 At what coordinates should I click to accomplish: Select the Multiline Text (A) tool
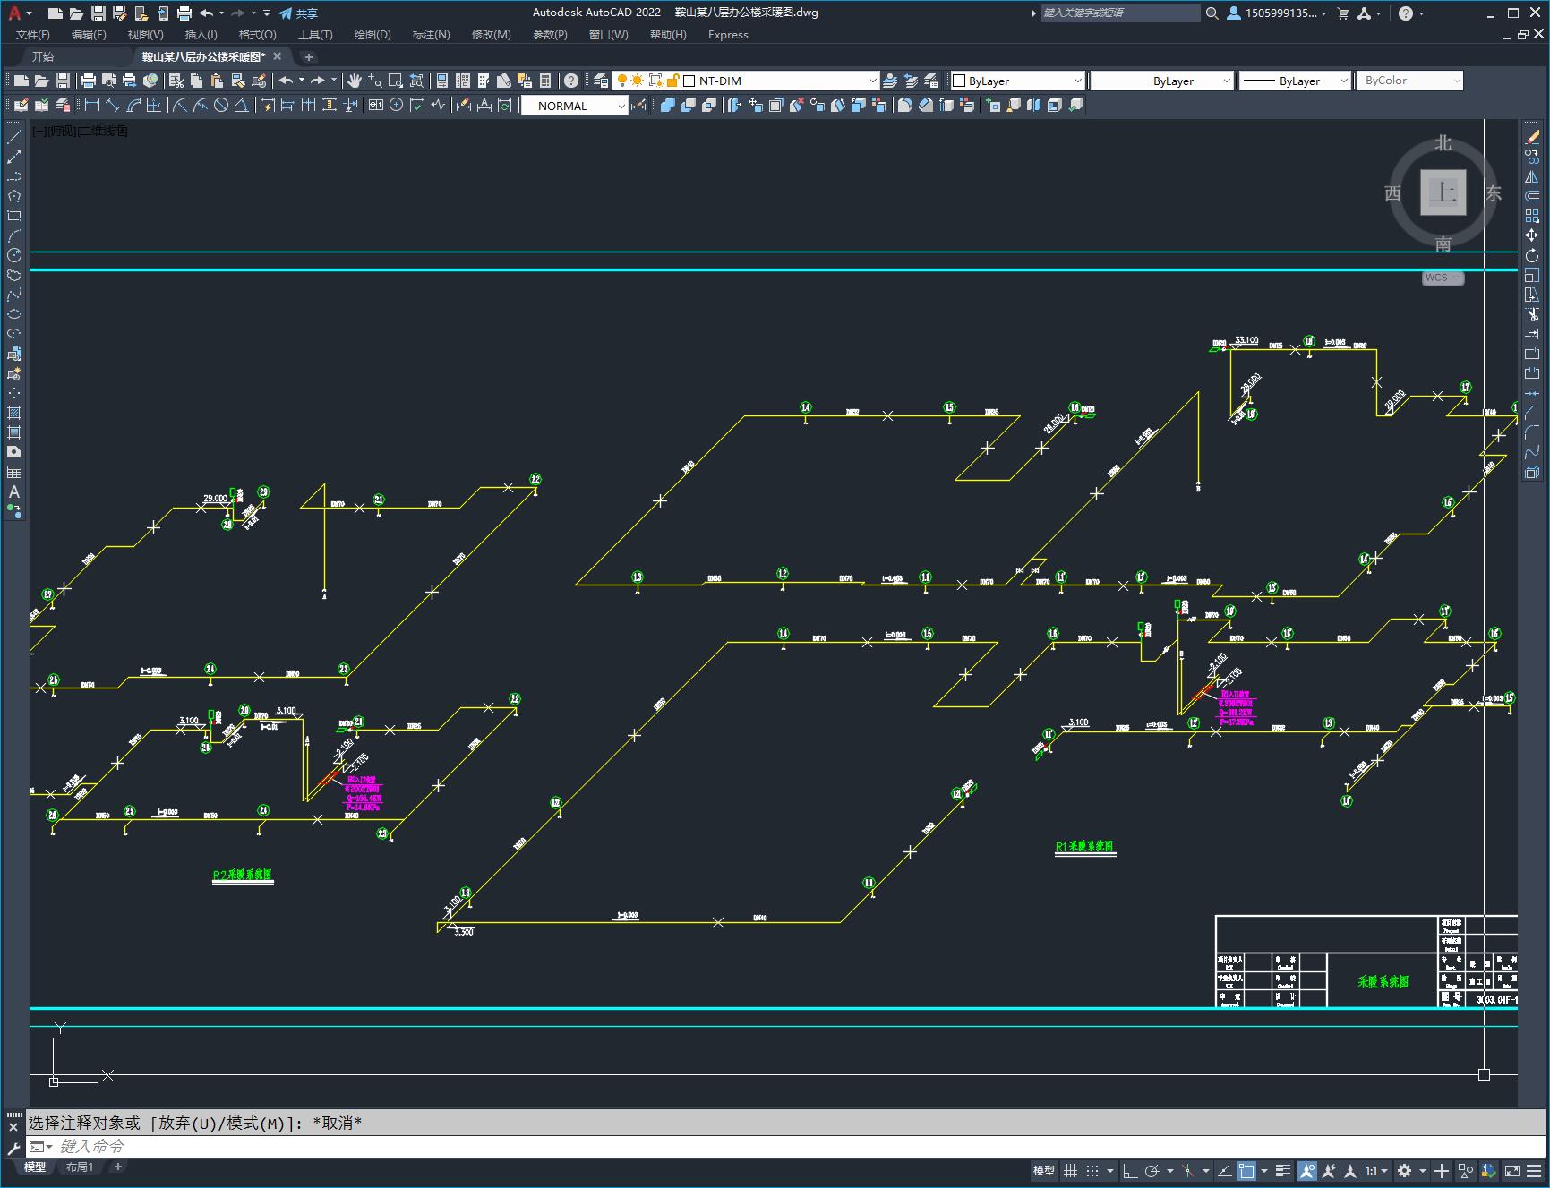pyautogui.click(x=14, y=491)
